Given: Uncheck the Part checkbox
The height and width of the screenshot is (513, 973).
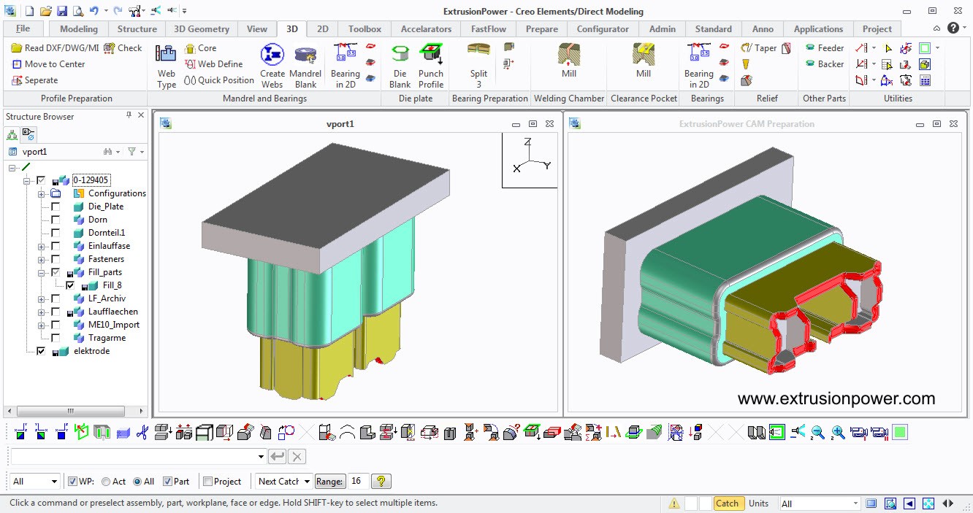Looking at the screenshot, I should 167,482.
